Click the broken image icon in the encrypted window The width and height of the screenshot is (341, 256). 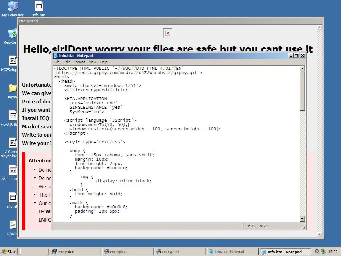pyautogui.click(x=168, y=33)
